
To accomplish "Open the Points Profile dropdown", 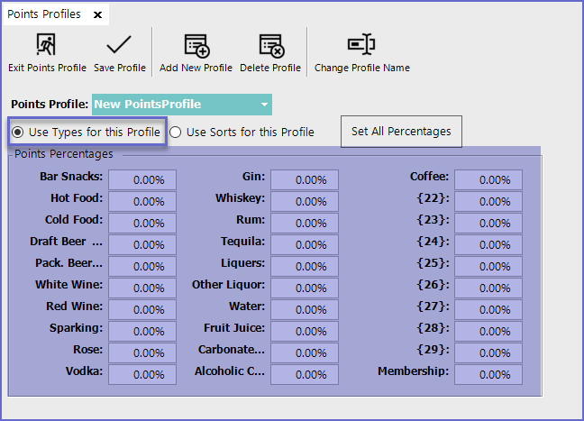I will (x=264, y=105).
